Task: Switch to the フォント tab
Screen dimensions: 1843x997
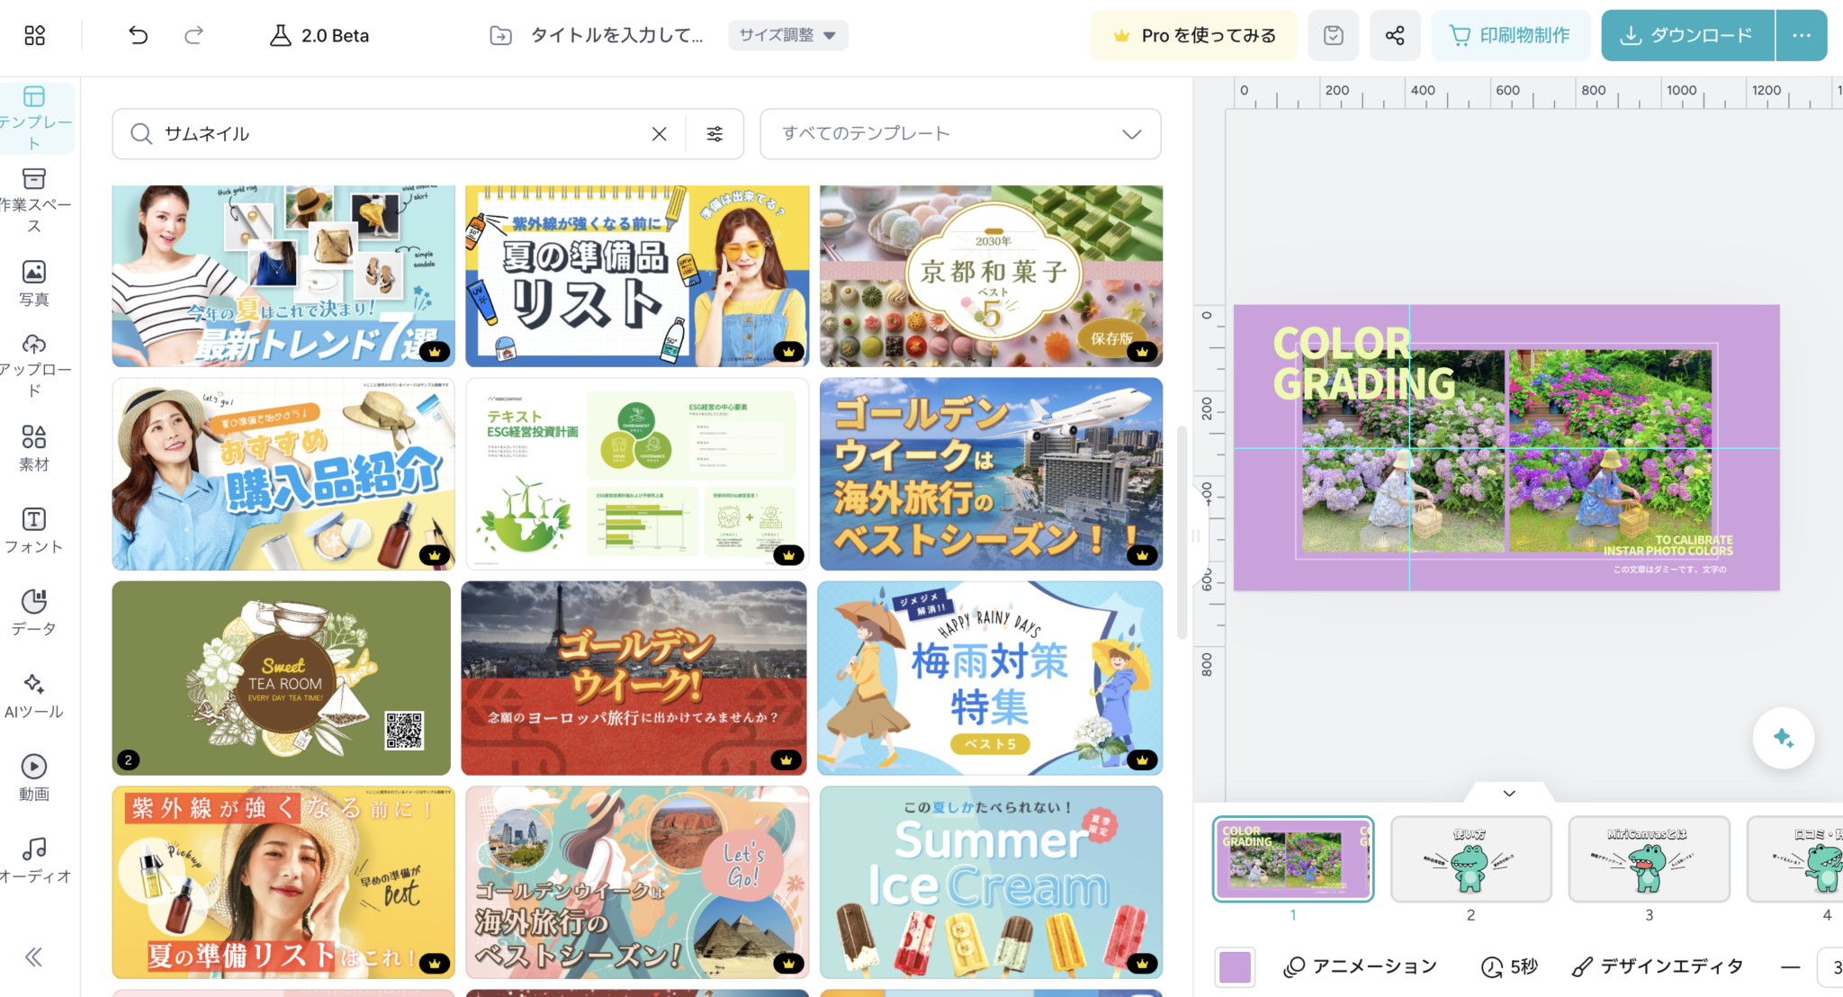Action: tap(34, 530)
